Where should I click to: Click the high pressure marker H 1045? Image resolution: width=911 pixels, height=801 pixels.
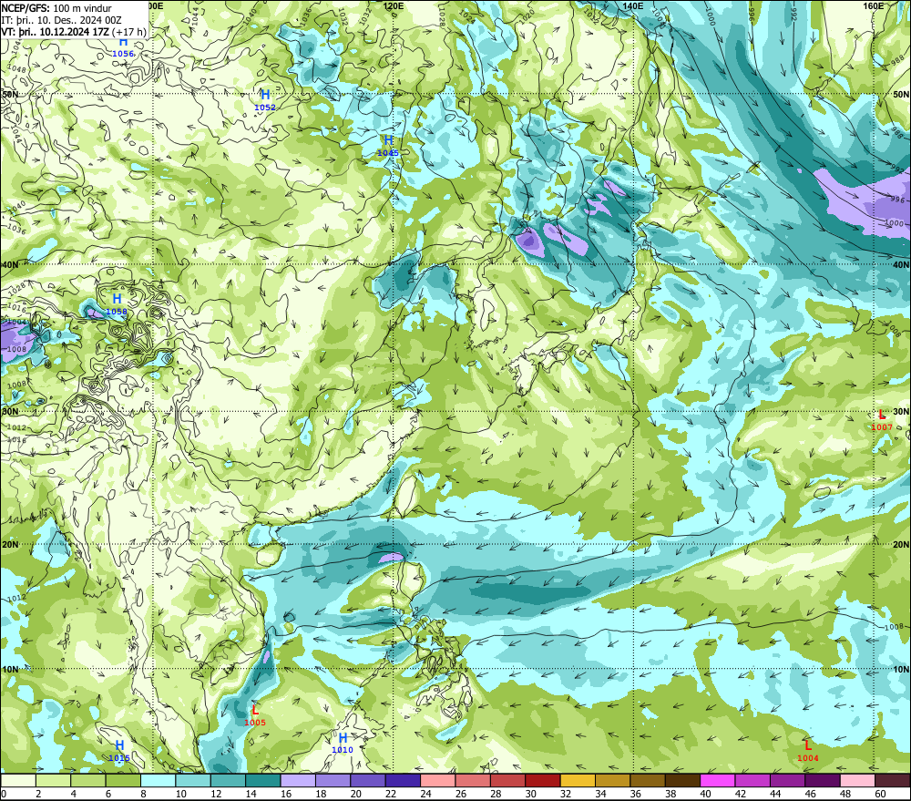click(x=388, y=146)
